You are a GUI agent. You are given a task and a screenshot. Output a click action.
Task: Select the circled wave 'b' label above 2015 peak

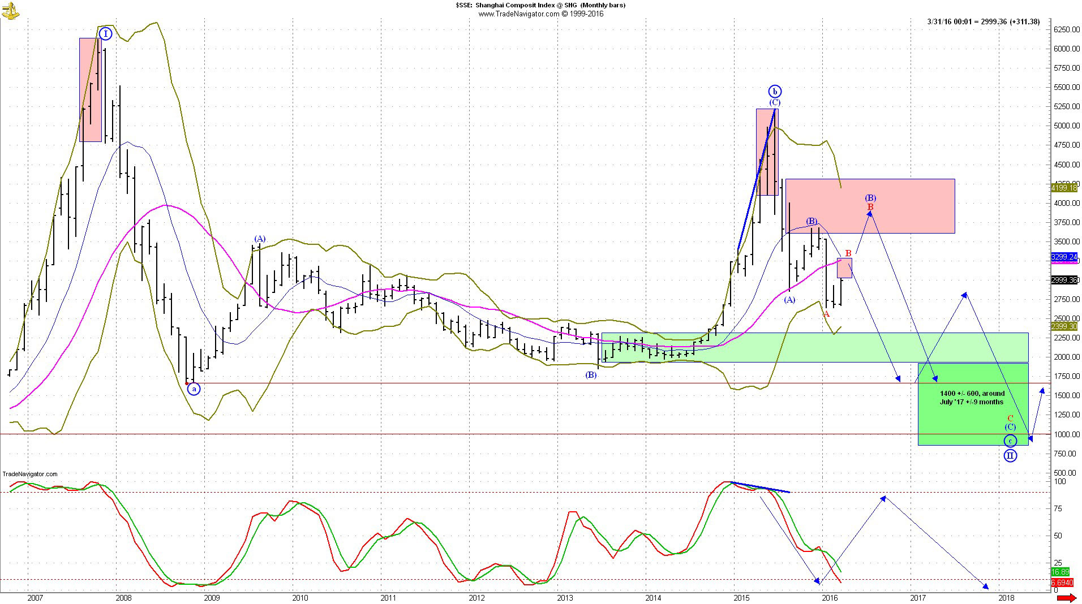(x=775, y=91)
